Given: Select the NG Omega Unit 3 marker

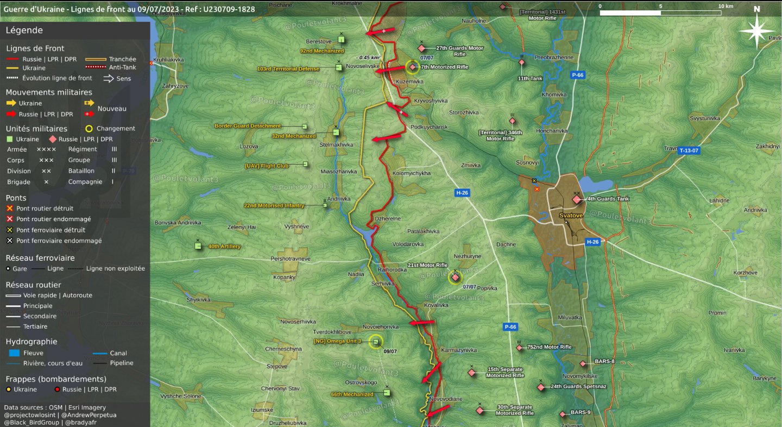Looking at the screenshot, I should pos(375,341).
